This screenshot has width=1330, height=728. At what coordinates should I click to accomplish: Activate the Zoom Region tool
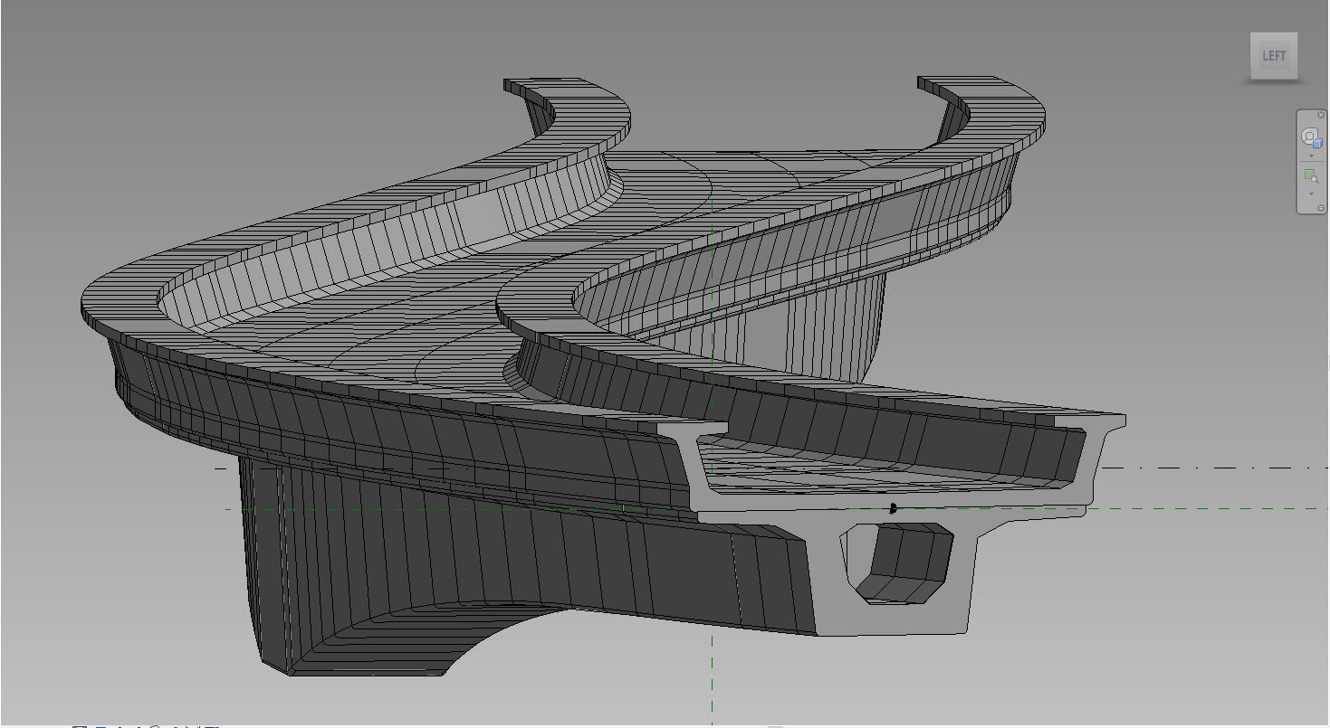coord(1311,175)
